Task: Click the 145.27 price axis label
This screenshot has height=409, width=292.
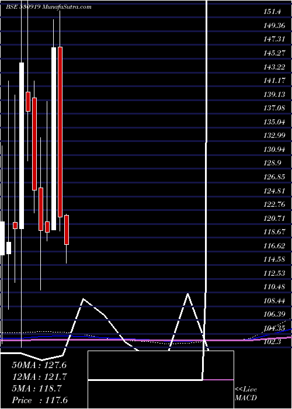Action: click(x=274, y=53)
